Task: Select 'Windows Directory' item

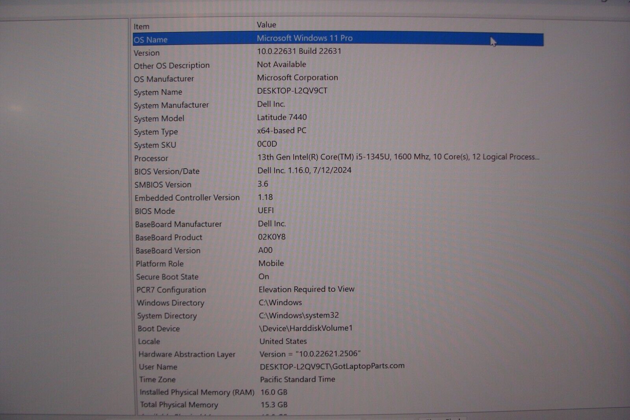Action: [170, 303]
